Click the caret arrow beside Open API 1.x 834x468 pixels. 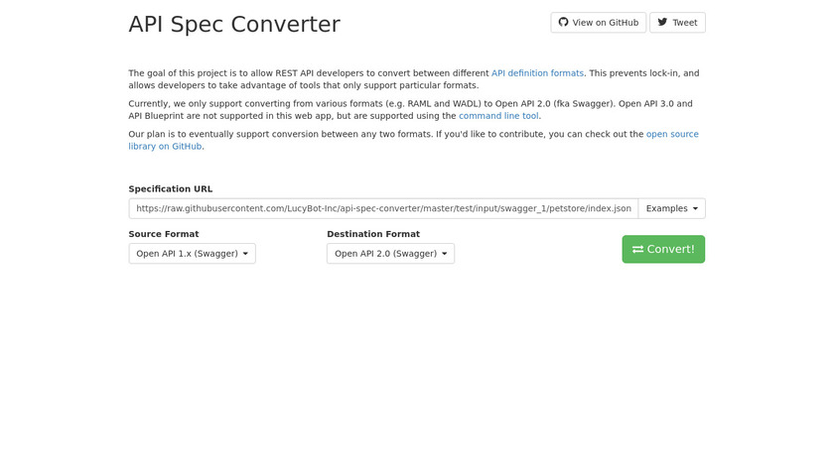pos(245,254)
